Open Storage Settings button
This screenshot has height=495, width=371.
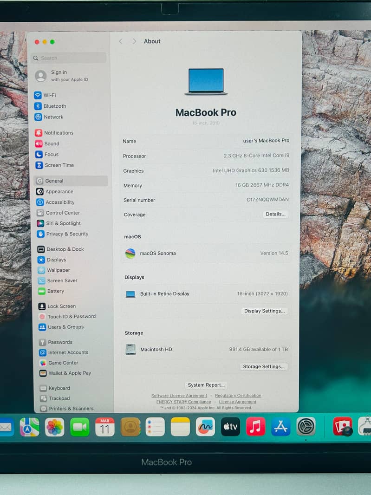(x=263, y=366)
